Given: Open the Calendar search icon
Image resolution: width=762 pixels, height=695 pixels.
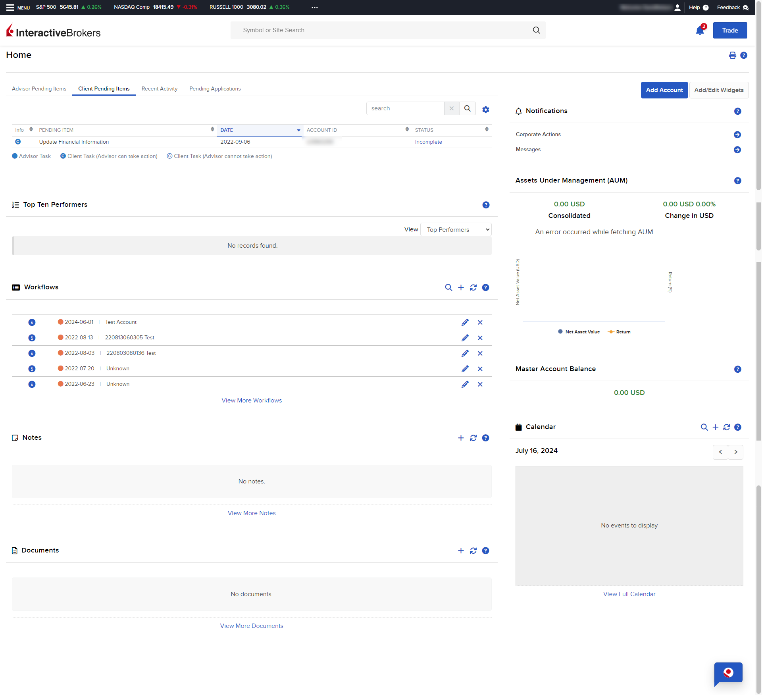Looking at the screenshot, I should click(x=704, y=427).
